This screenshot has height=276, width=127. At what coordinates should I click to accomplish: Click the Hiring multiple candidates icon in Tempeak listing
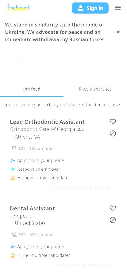(x=13, y=255)
